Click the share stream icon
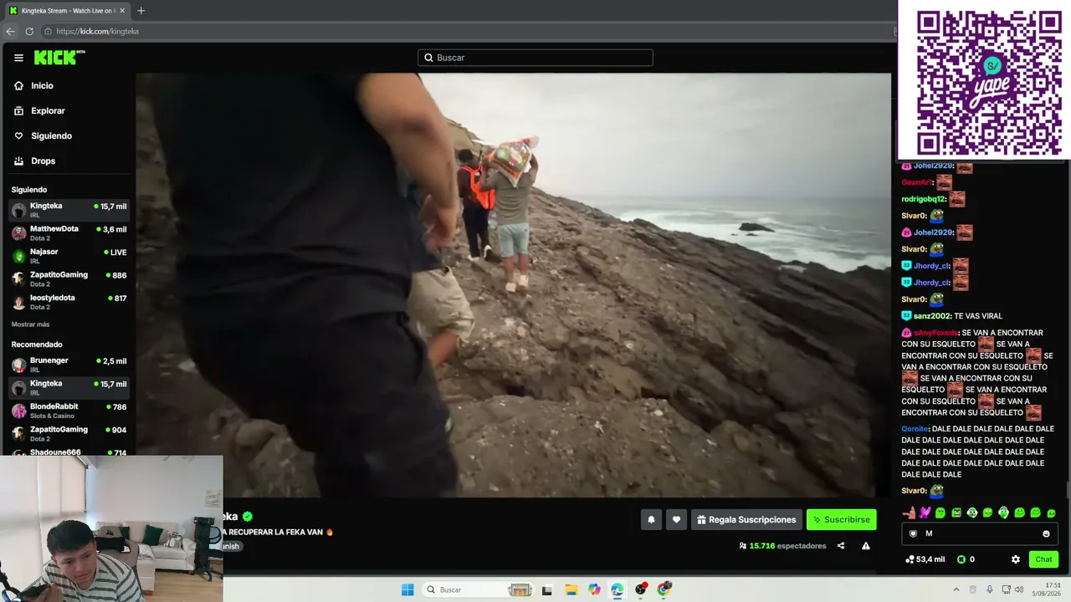This screenshot has width=1071, height=602. 841,546
